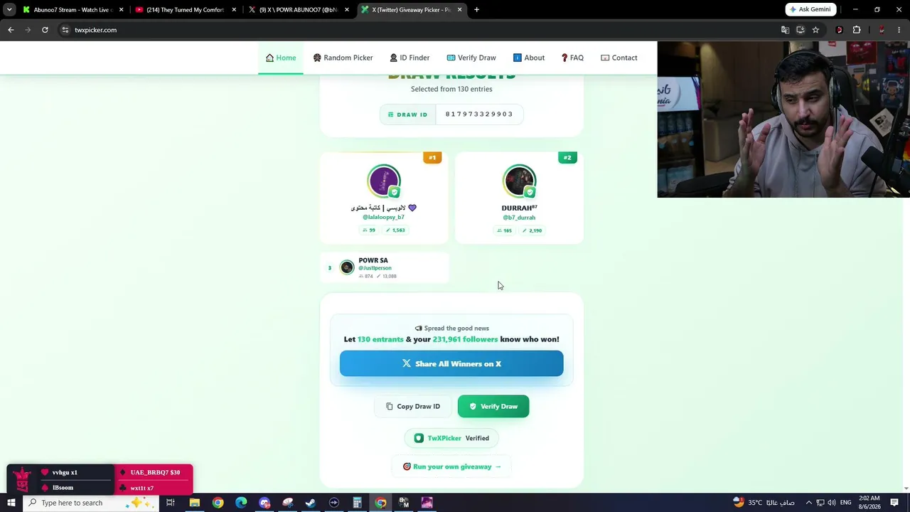Open the Windows Start menu
910x512 pixels.
(11, 503)
